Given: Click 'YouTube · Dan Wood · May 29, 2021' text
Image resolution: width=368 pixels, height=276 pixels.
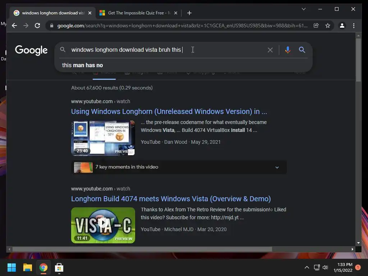Looking at the screenshot, I should pos(181,142).
